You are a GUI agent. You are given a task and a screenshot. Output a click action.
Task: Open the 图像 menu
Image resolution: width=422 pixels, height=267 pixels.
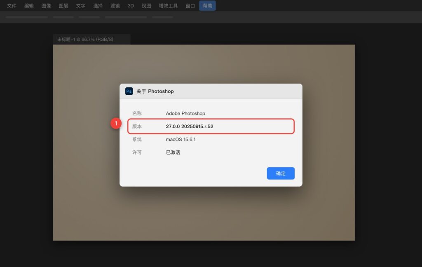[46, 6]
